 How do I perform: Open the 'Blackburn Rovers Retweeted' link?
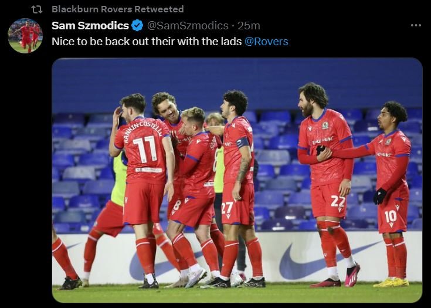point(118,9)
